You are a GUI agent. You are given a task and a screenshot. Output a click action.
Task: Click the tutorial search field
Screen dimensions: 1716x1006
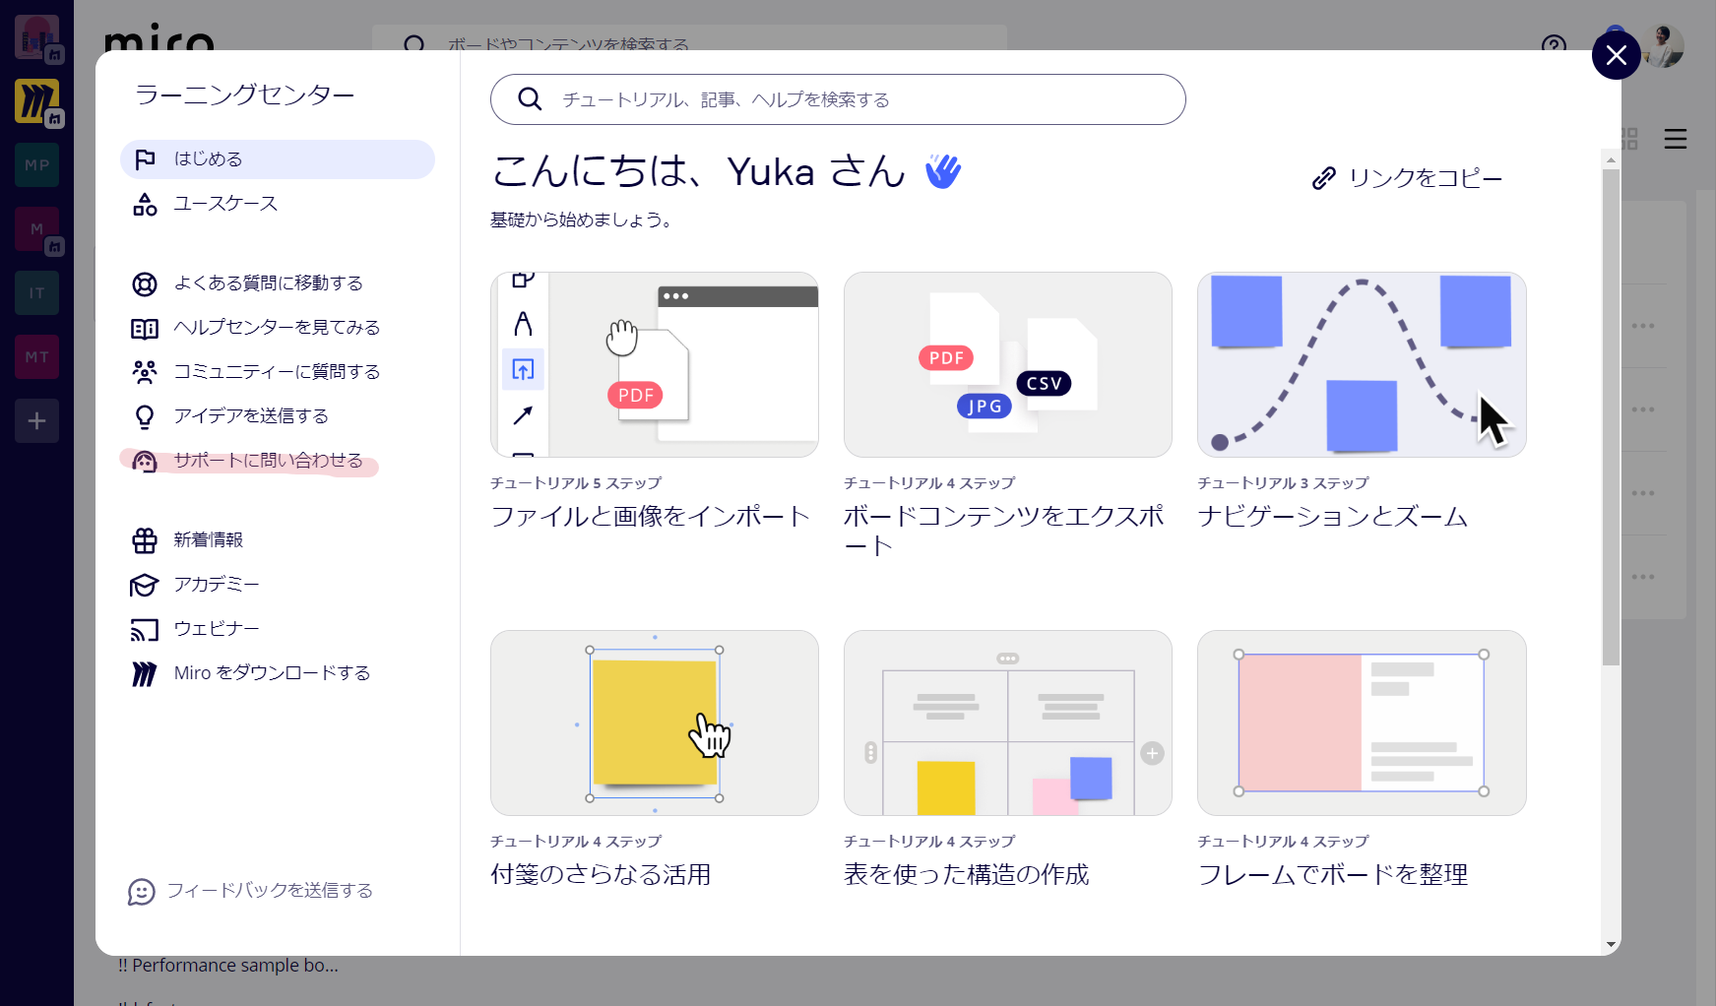pyautogui.click(x=837, y=99)
